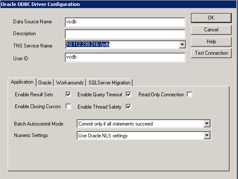Click 'Use Oracle NLS settings' value
Viewport: 238px width, 179px height.
coord(103,136)
